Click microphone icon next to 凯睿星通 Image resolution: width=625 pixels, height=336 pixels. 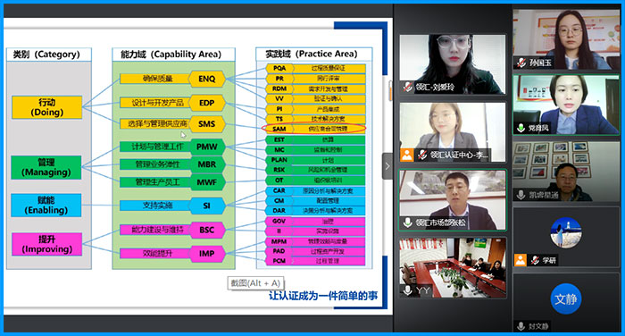[x=521, y=195]
